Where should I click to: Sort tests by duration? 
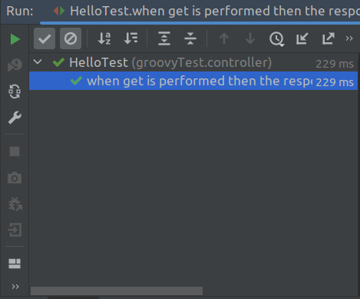point(130,38)
